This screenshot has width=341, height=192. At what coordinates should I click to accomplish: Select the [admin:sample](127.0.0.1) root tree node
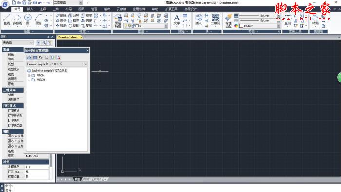coord(50,71)
